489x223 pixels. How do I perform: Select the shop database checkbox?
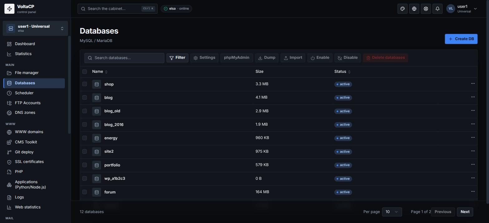pos(85,84)
